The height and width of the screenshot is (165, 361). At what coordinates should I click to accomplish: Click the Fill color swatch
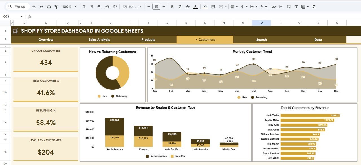coord(205,6)
